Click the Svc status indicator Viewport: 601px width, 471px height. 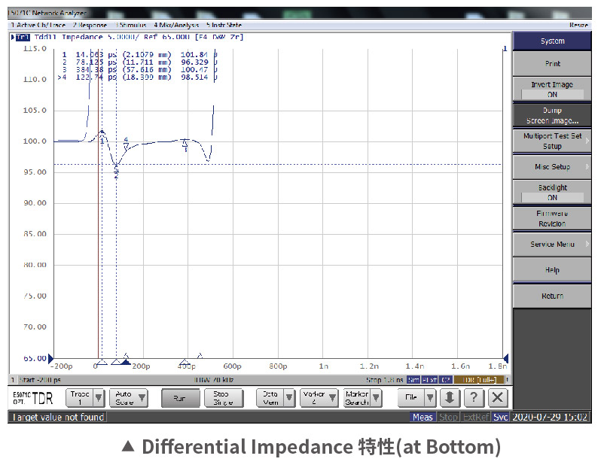(500, 417)
